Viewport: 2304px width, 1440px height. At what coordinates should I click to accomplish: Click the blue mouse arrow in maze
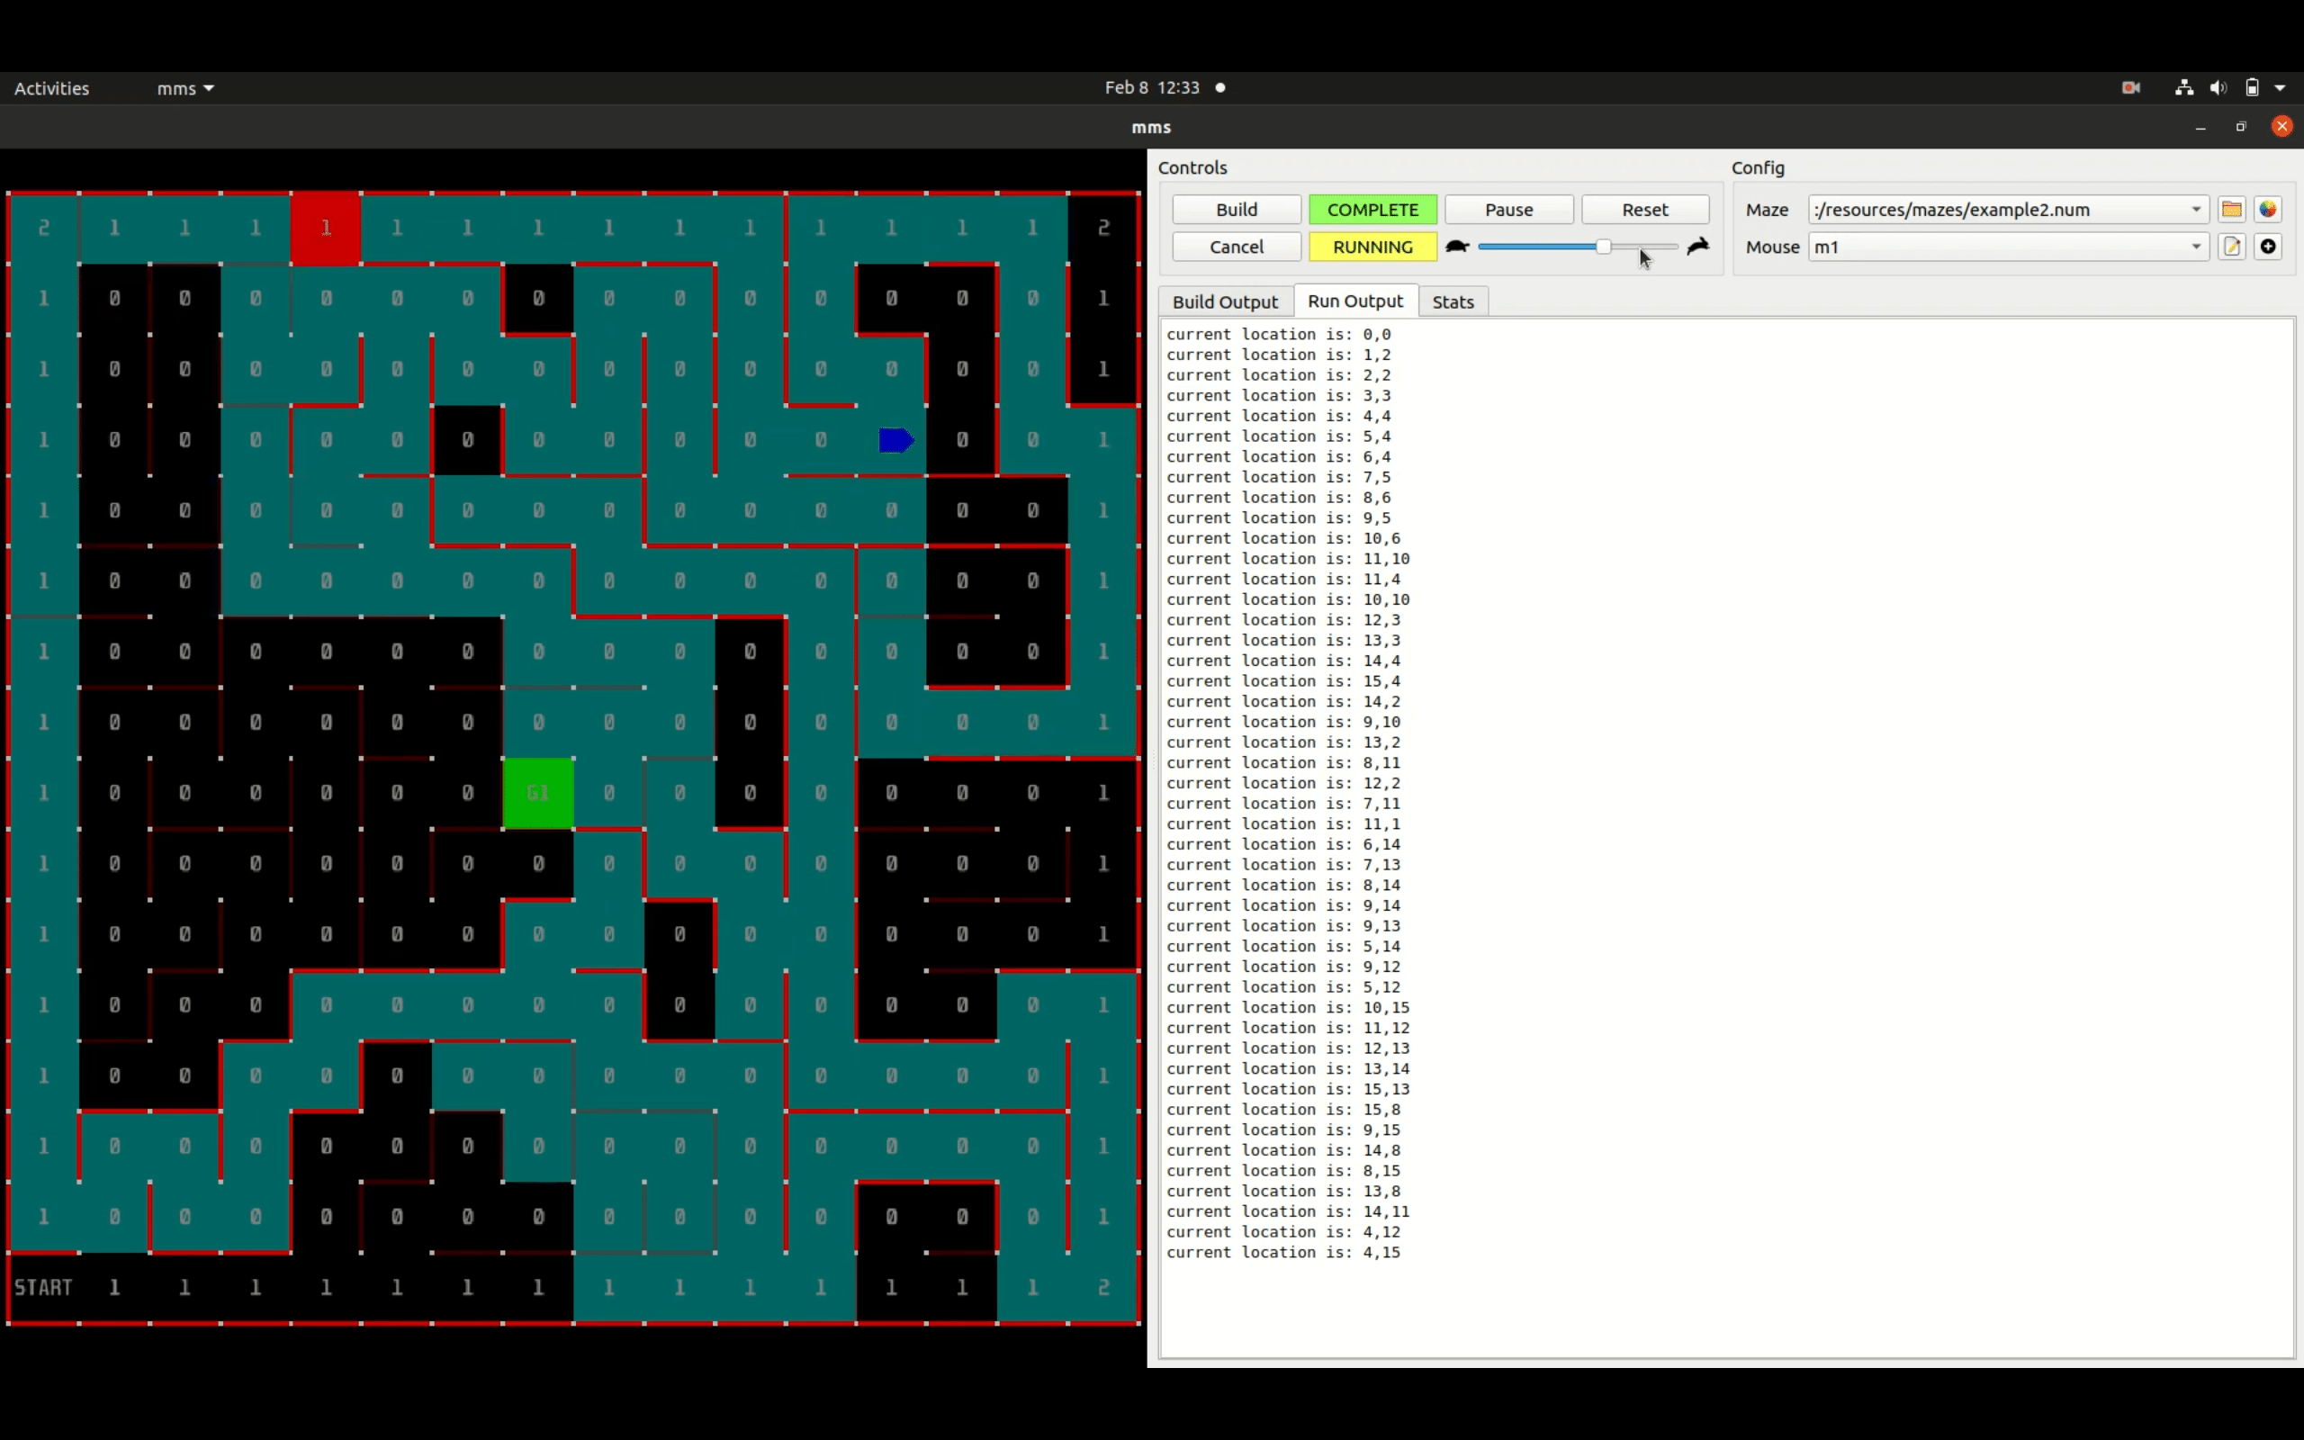click(895, 440)
